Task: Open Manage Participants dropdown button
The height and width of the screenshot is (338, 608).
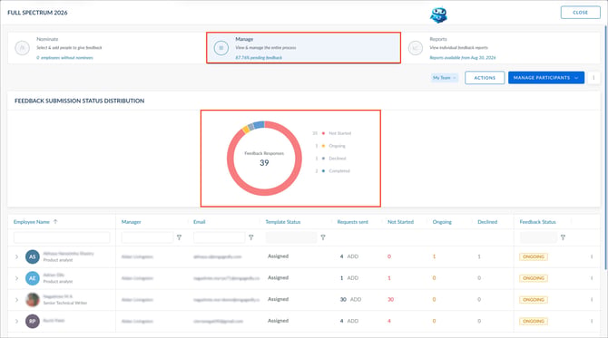Action: coord(546,78)
